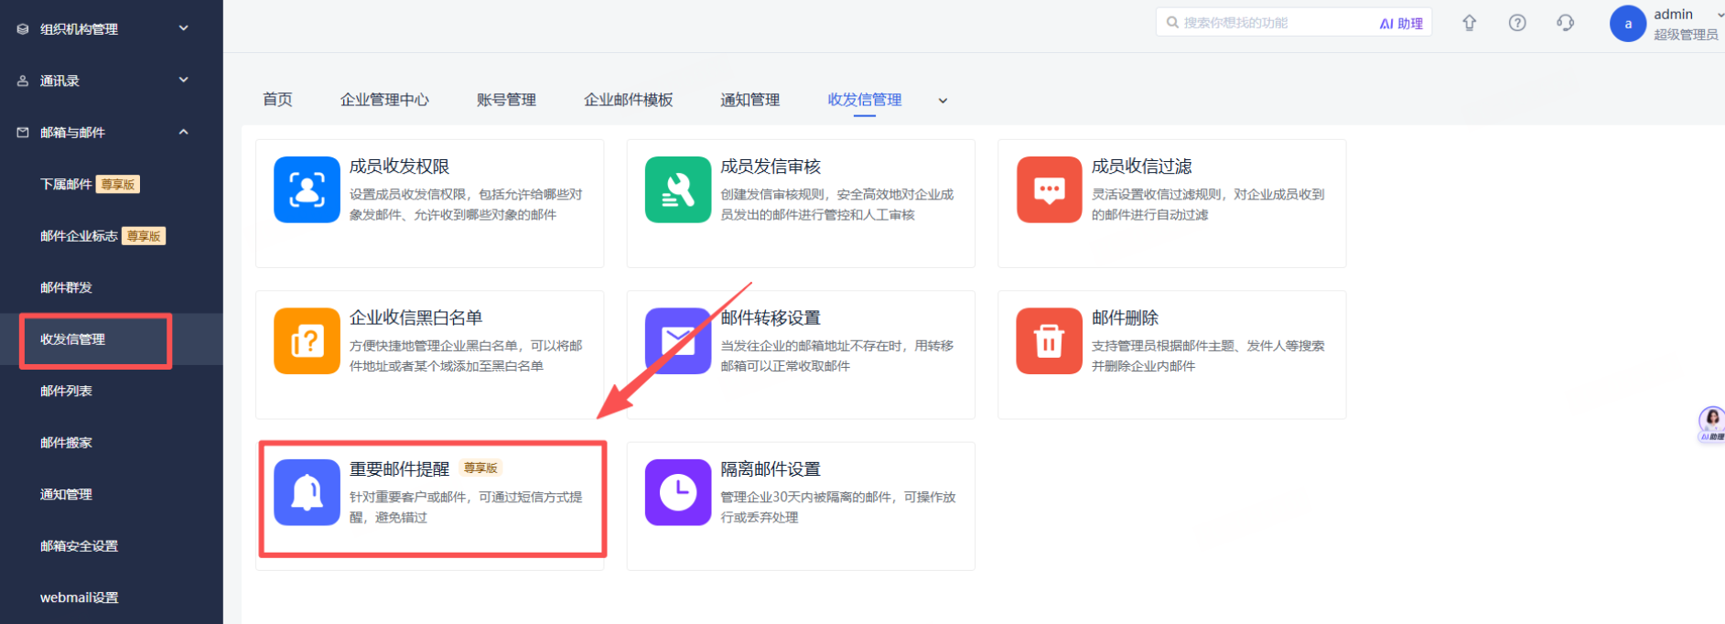The height and width of the screenshot is (624, 1725).
Task: Open webmail设置 in the sidebar
Action: pyautogui.click(x=79, y=597)
